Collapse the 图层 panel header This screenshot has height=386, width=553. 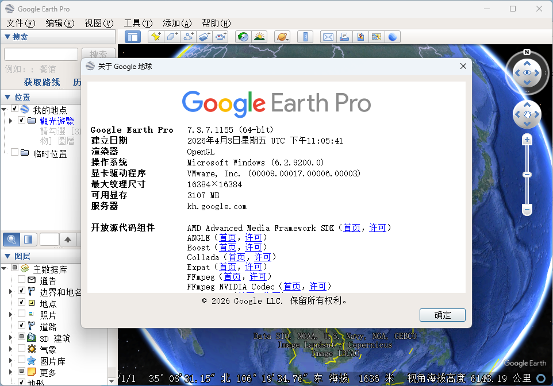pyautogui.click(x=7, y=256)
